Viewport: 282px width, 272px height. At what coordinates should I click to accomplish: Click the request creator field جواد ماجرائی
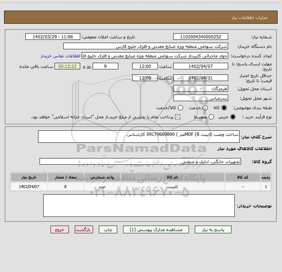155,55
